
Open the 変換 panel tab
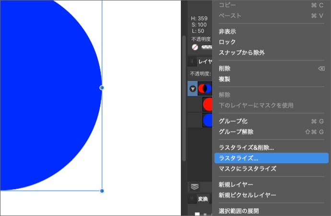[x=203, y=199]
